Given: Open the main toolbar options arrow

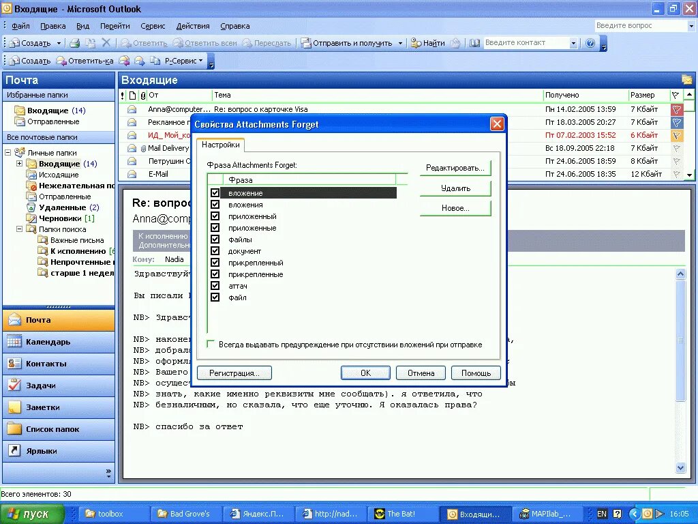Looking at the screenshot, I should tap(604, 44).
